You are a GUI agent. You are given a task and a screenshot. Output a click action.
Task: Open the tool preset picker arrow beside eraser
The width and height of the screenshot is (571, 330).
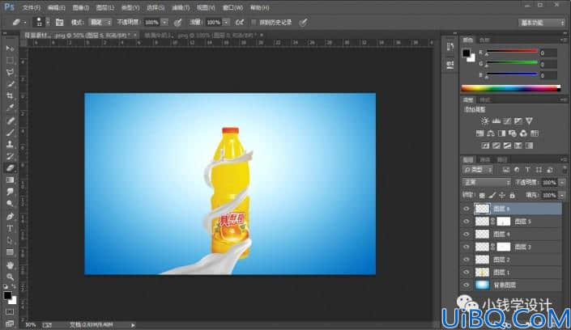click(x=25, y=22)
